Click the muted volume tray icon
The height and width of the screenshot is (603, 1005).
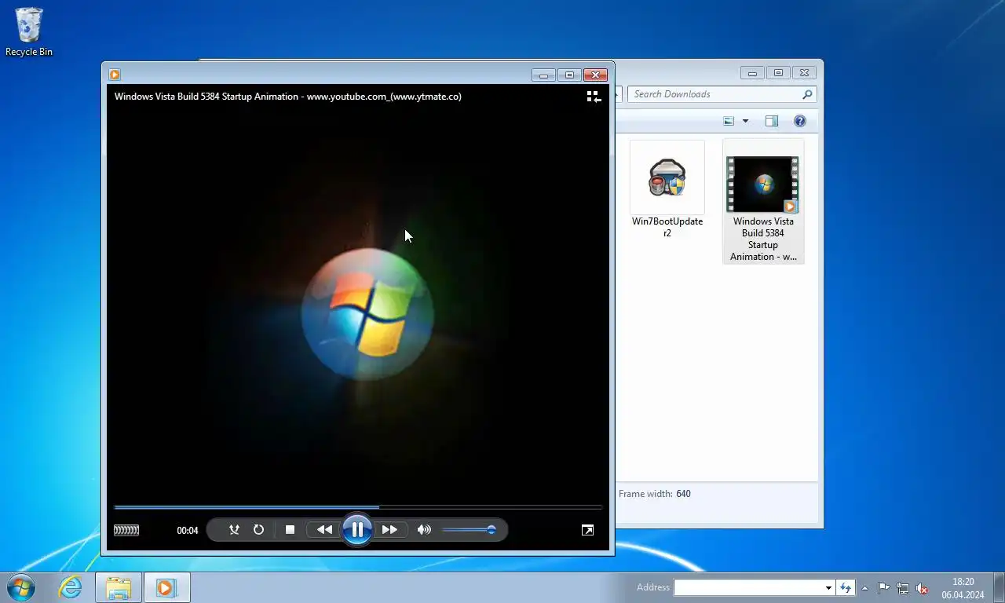coord(922,587)
